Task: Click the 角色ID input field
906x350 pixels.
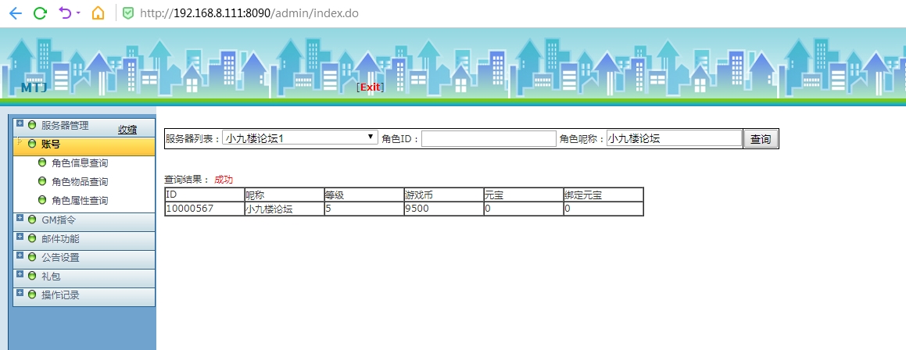Action: tap(489, 138)
